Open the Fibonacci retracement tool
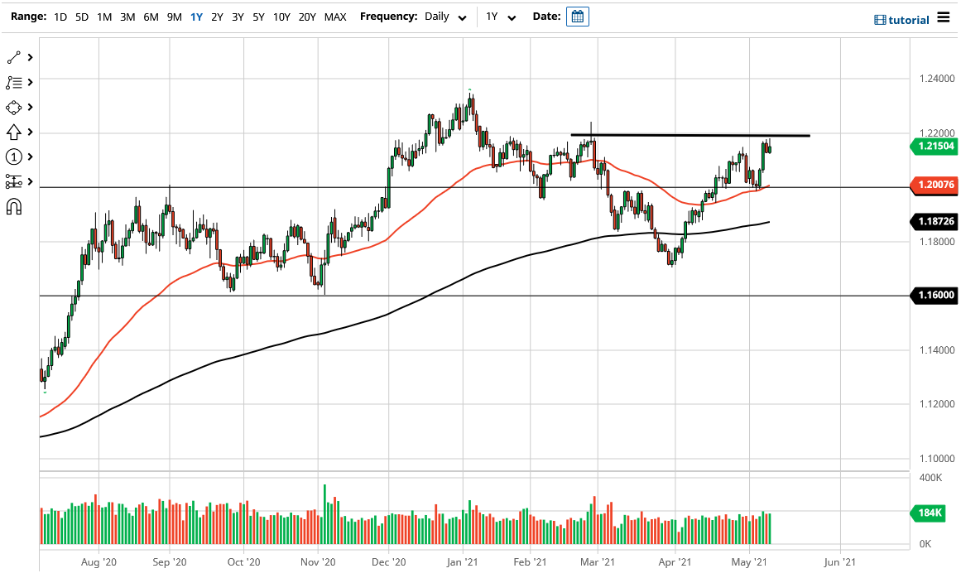The image size is (961, 578). (x=15, y=82)
